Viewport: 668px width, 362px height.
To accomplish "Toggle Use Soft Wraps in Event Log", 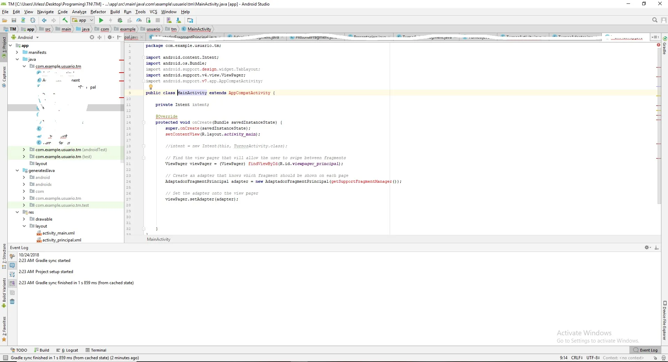I will pyautogui.click(x=12, y=274).
